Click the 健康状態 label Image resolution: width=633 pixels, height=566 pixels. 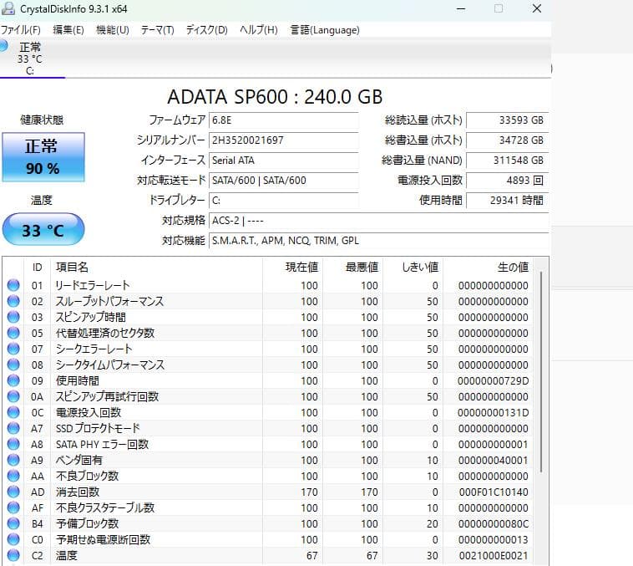tap(42, 120)
